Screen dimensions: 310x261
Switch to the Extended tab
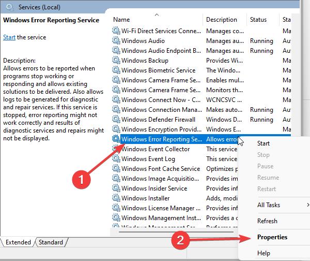tap(18, 242)
